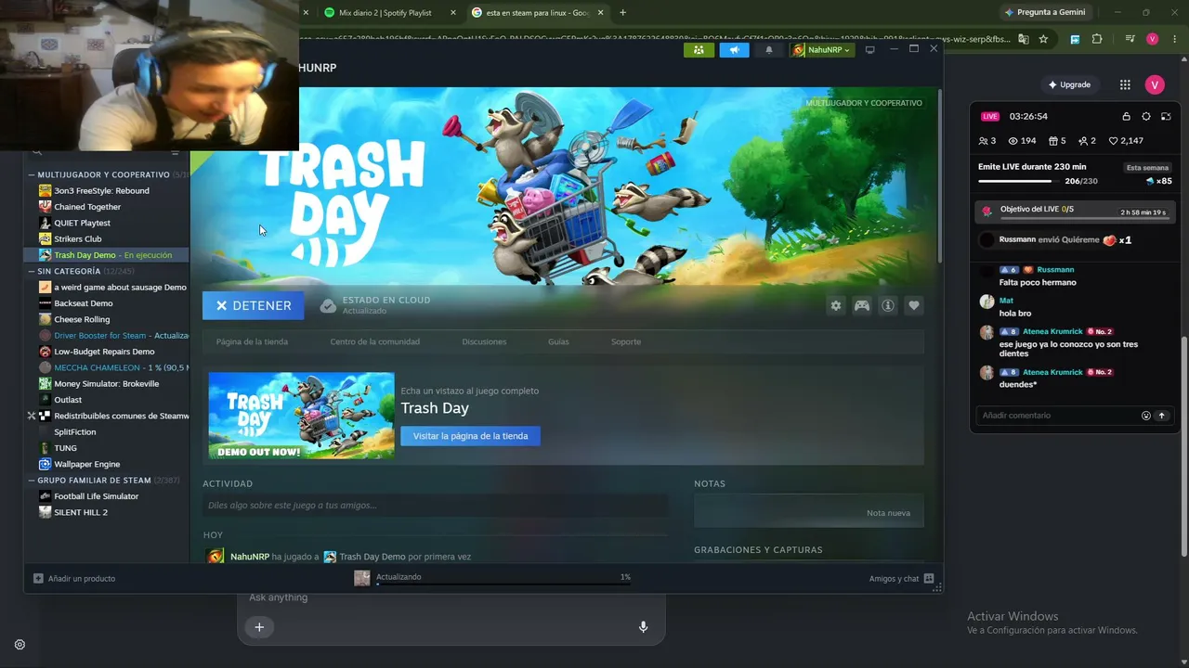Screen dimensions: 1189x668
Task: Open game settings gear for Trash Day Demo
Action: [x=836, y=305]
